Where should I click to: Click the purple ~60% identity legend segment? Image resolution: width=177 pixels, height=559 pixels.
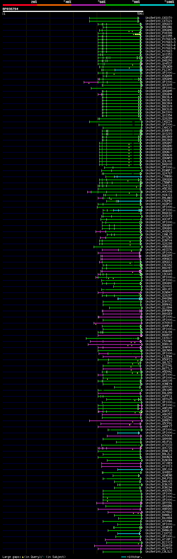(x=88, y=5)
